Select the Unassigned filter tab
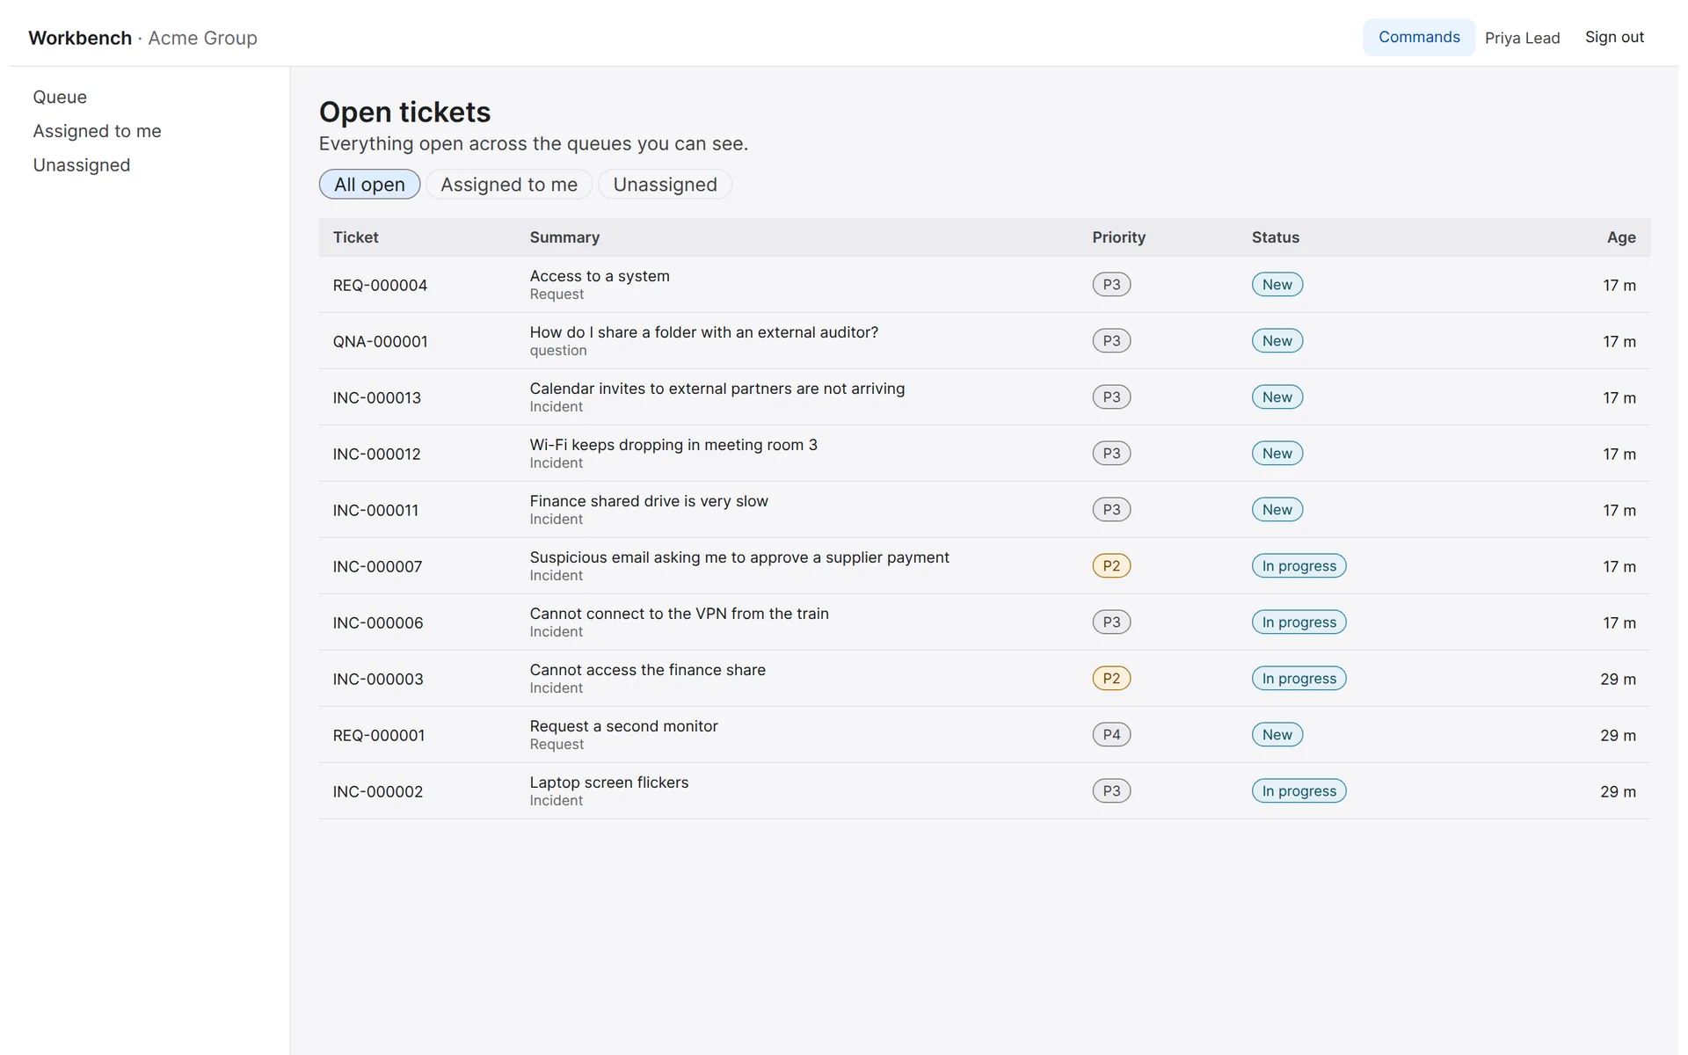Viewport: 1688px width, 1055px height. [665, 184]
